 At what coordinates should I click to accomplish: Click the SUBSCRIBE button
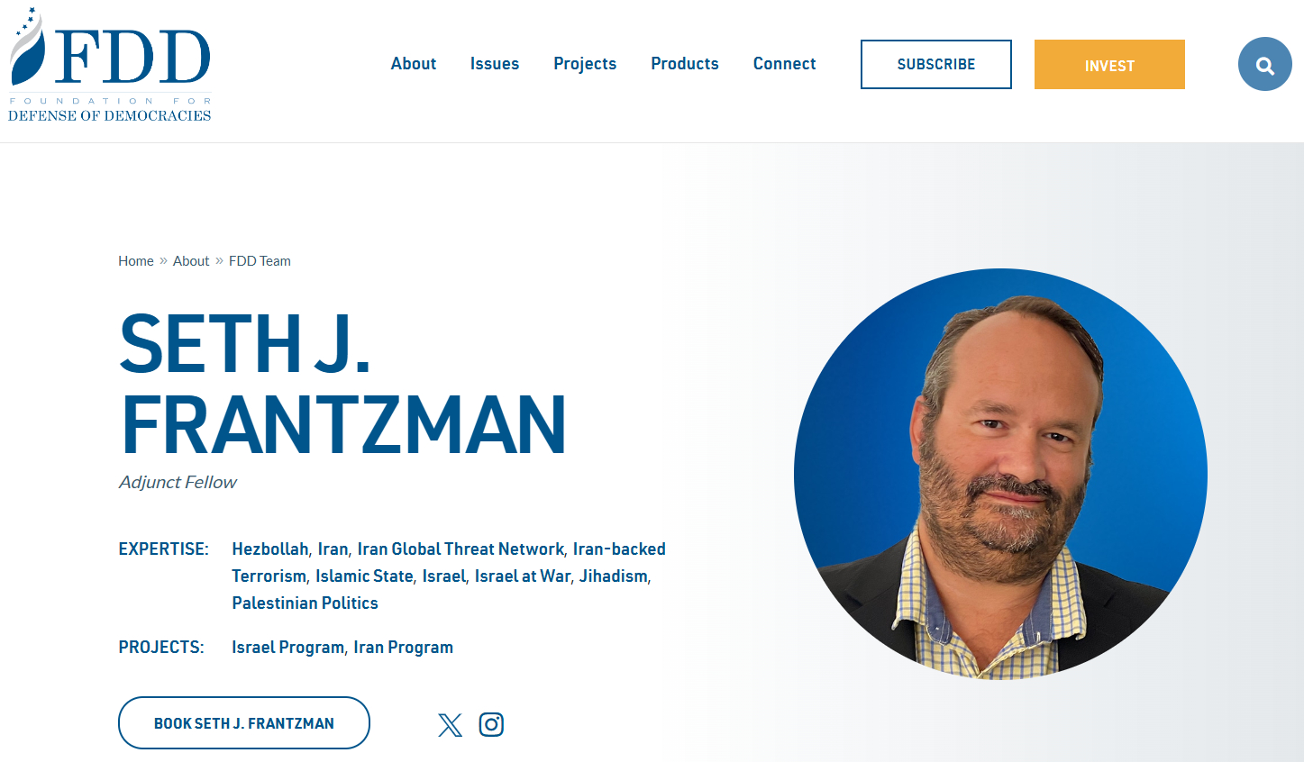(x=936, y=65)
